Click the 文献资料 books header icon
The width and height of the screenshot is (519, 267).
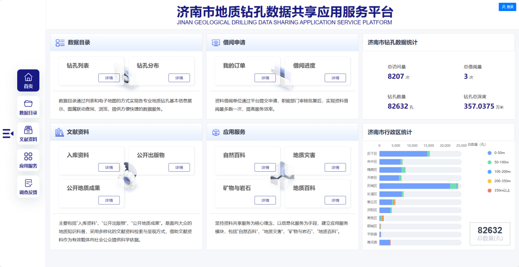(x=59, y=132)
